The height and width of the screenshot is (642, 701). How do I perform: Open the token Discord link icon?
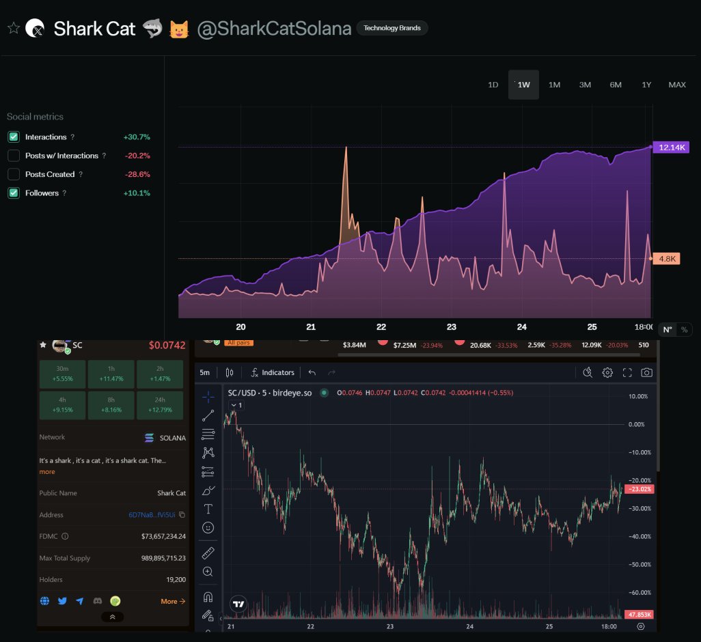(x=98, y=601)
